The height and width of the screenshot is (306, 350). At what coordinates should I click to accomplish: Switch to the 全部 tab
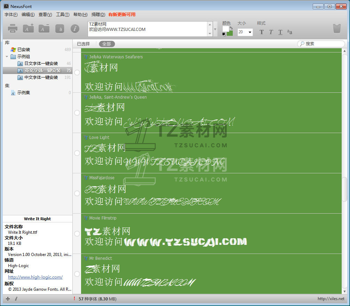coord(107,44)
